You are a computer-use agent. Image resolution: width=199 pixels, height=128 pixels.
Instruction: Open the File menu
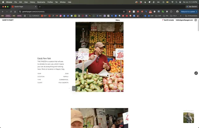point(15,2)
